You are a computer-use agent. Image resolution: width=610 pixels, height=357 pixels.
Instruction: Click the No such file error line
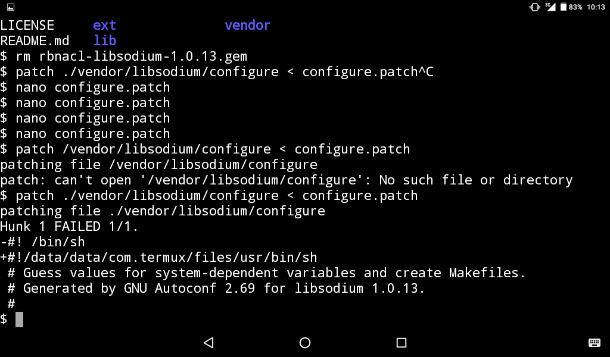click(286, 180)
